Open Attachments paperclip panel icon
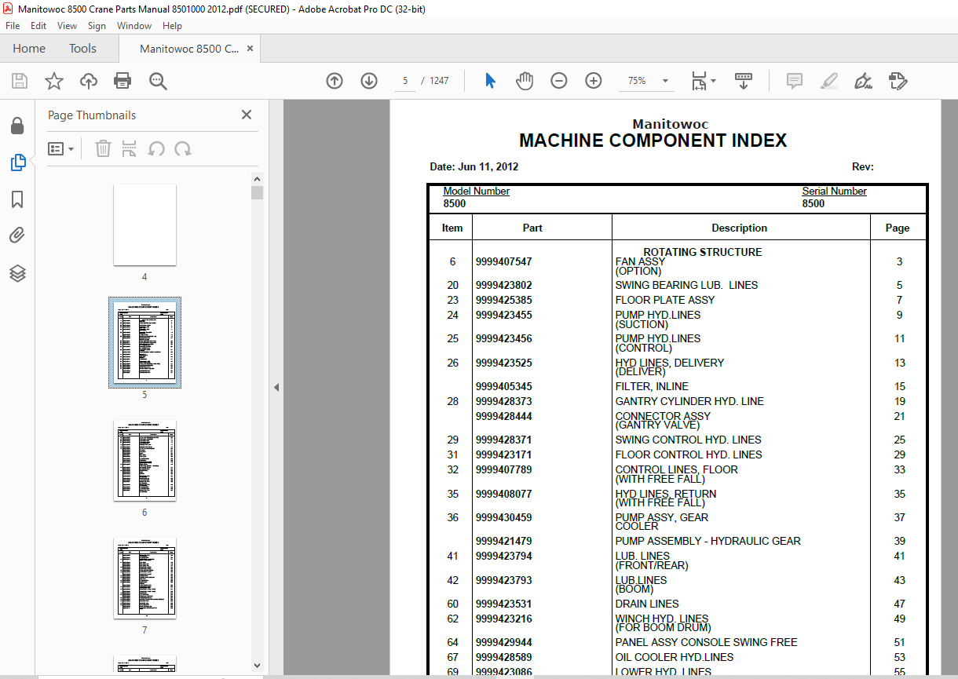 click(17, 235)
